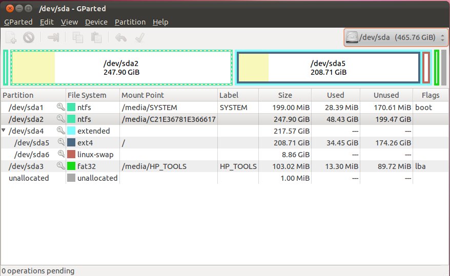The width and height of the screenshot is (450, 276).
Task: Select the red linux-swap block in disk map
Action: [x=426, y=68]
